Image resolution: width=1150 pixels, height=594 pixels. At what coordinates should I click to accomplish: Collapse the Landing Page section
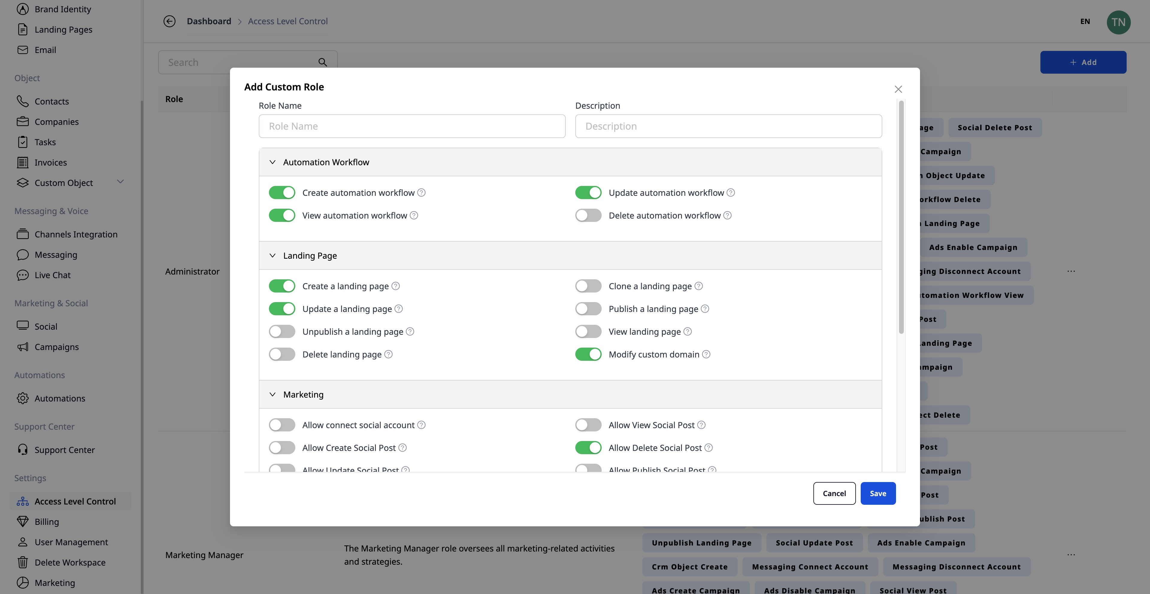point(272,255)
